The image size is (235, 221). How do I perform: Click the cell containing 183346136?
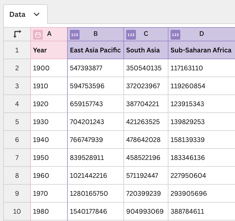click(x=201, y=157)
